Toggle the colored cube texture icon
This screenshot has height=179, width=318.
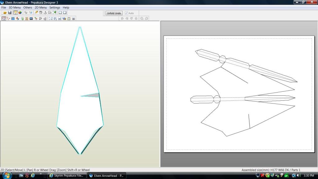point(20,12)
